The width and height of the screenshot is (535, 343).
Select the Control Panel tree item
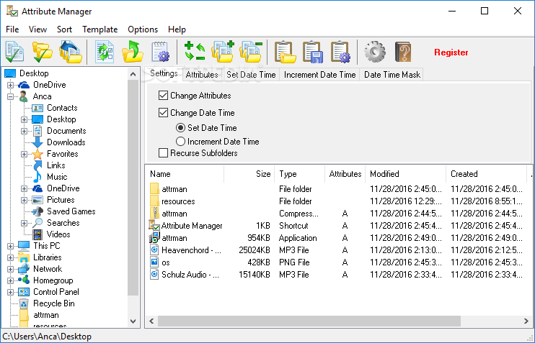pyautogui.click(x=56, y=292)
